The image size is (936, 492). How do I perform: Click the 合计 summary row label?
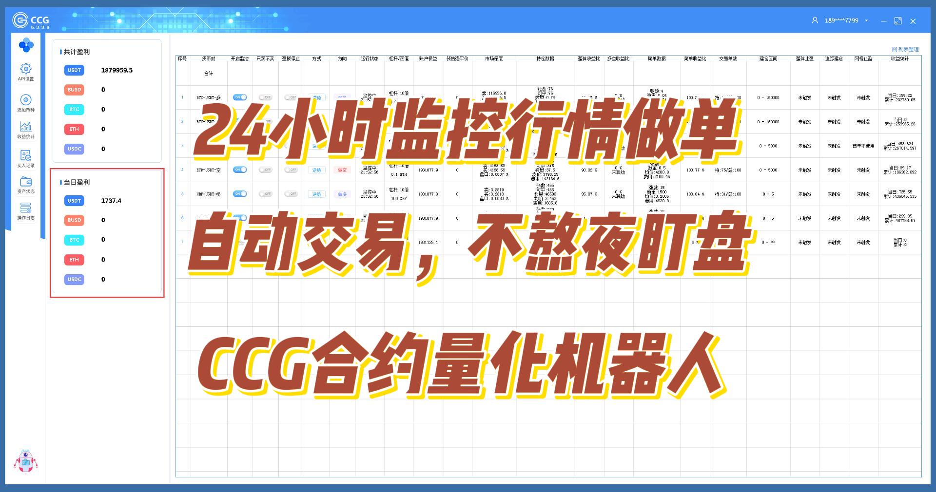pos(209,74)
